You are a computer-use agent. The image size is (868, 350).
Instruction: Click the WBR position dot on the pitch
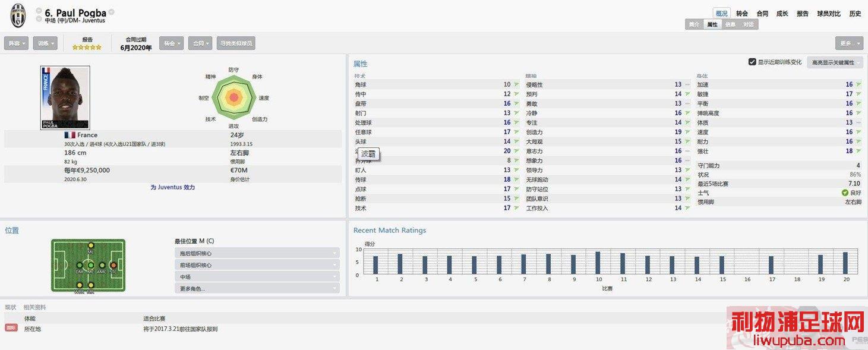(79, 285)
